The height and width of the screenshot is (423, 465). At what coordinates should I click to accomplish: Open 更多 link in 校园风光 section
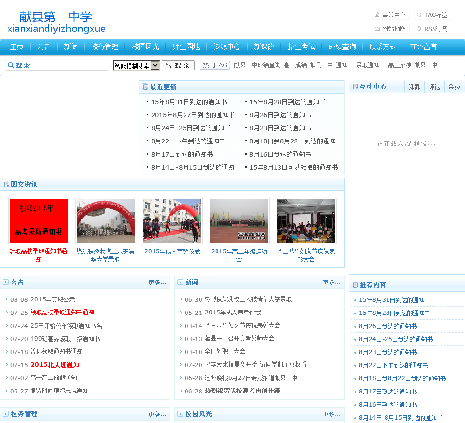click(x=331, y=414)
